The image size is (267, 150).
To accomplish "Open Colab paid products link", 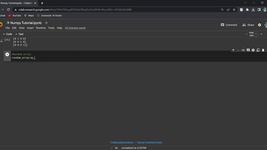I will tap(122, 142).
